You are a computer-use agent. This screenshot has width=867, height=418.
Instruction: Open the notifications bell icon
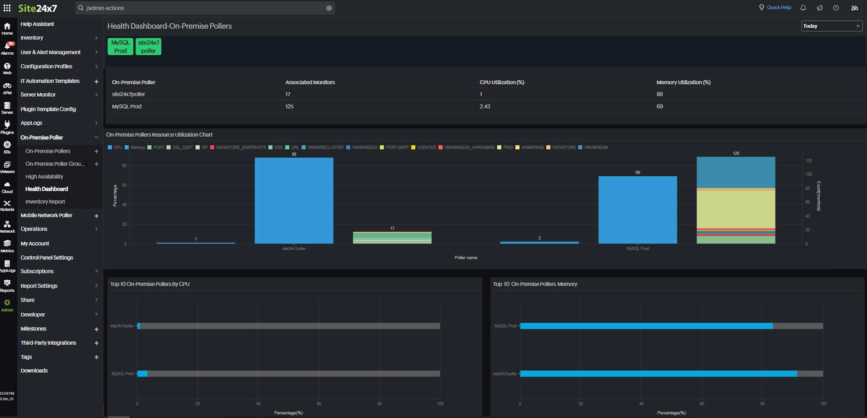pos(802,7)
